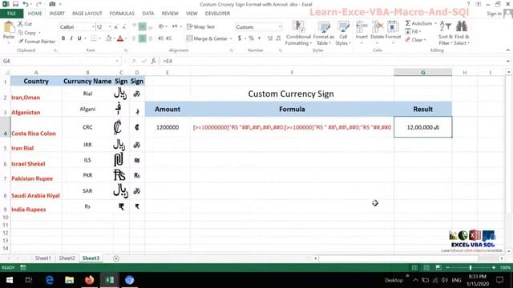Click the Save icon in quick access toolbar
Viewport: 513px width, 288px height.
(15, 4)
